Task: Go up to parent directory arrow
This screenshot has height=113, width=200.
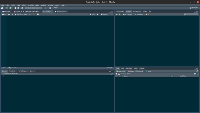Action: (120, 78)
